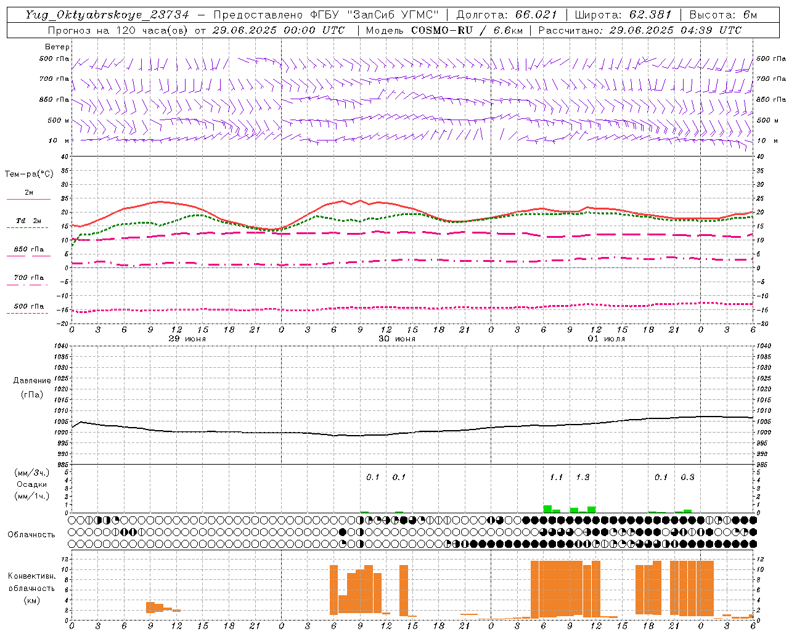Click the precipitation amount "1.3"
The image size is (789, 631).
click(x=583, y=478)
